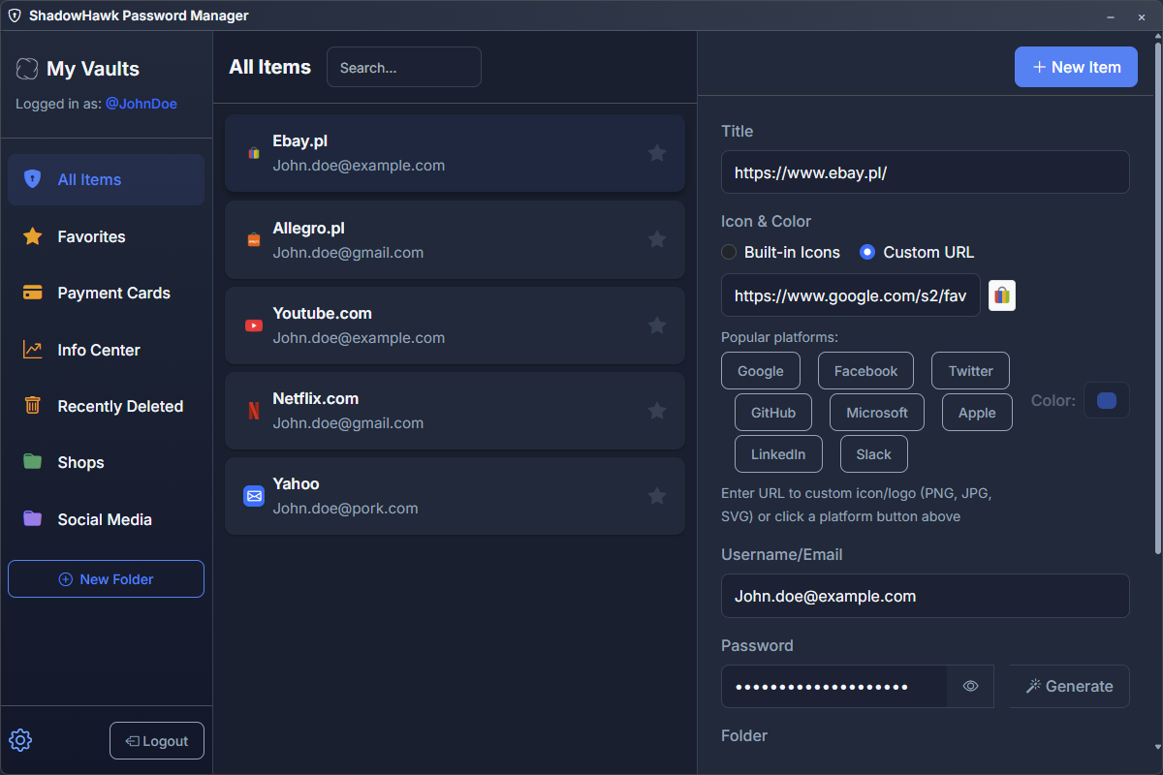Select the Ebay.pl list title
Image resolution: width=1163 pixels, height=775 pixels.
tap(300, 141)
